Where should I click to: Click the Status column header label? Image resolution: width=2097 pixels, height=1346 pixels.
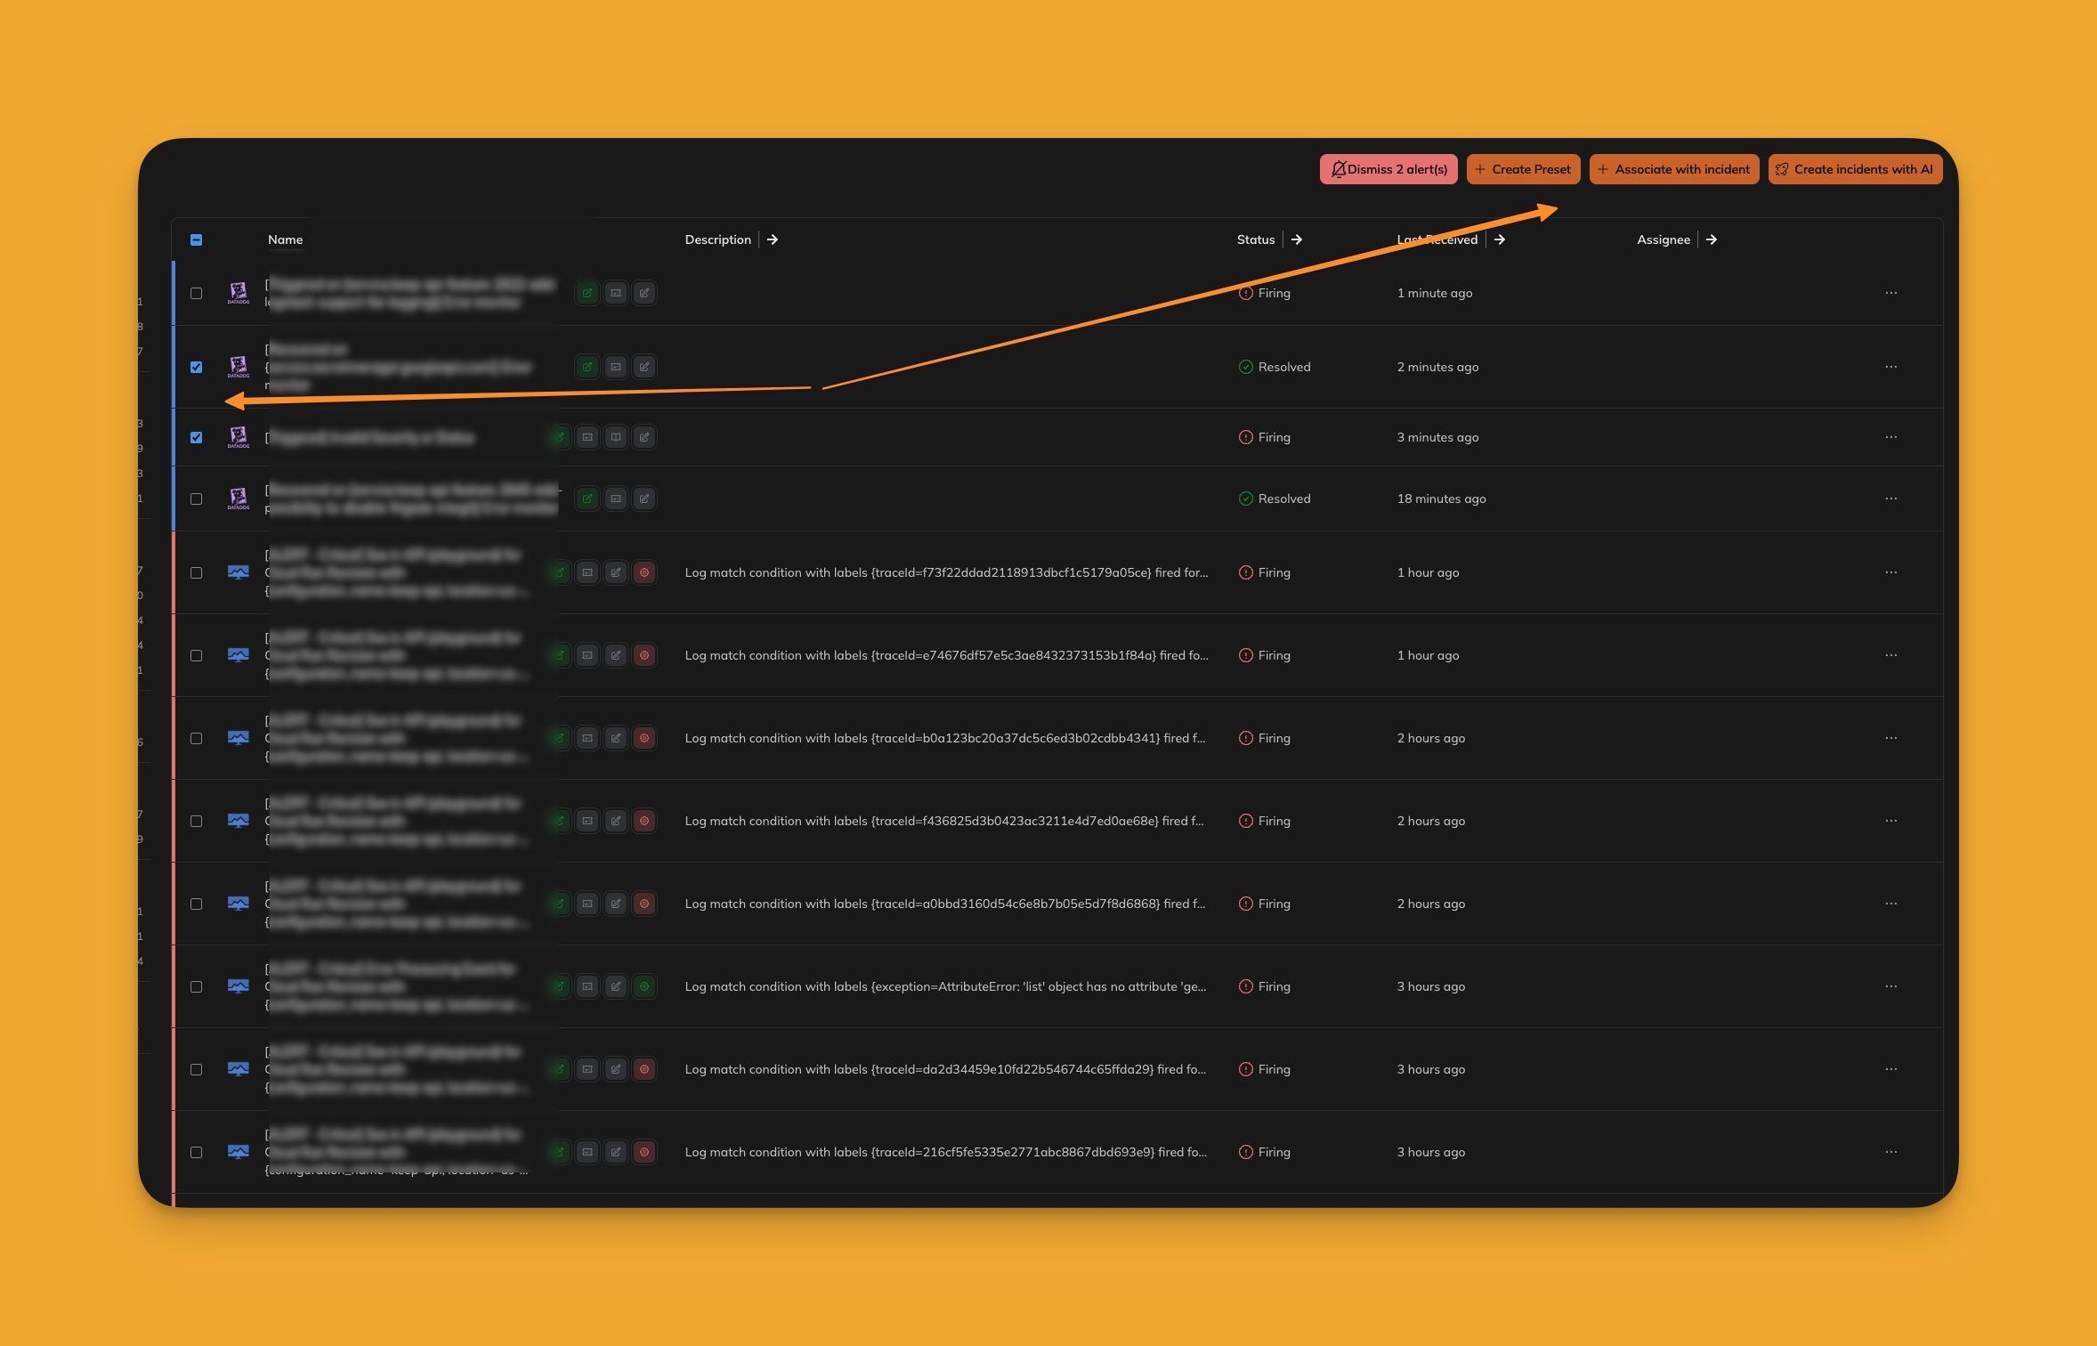coord(1256,239)
